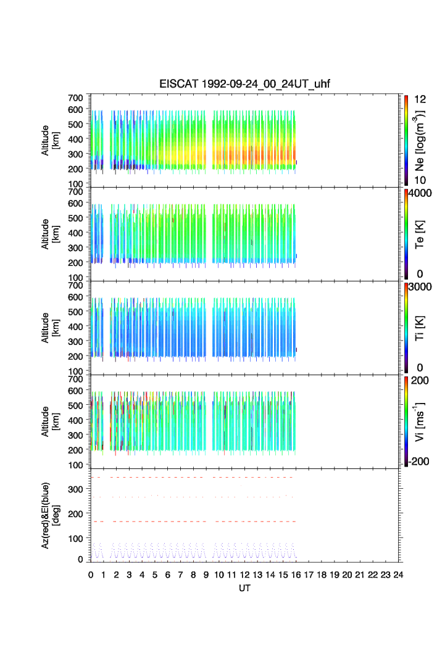Click UT axis tick label "12"
The width and height of the screenshot is (437, 656).
244,575
